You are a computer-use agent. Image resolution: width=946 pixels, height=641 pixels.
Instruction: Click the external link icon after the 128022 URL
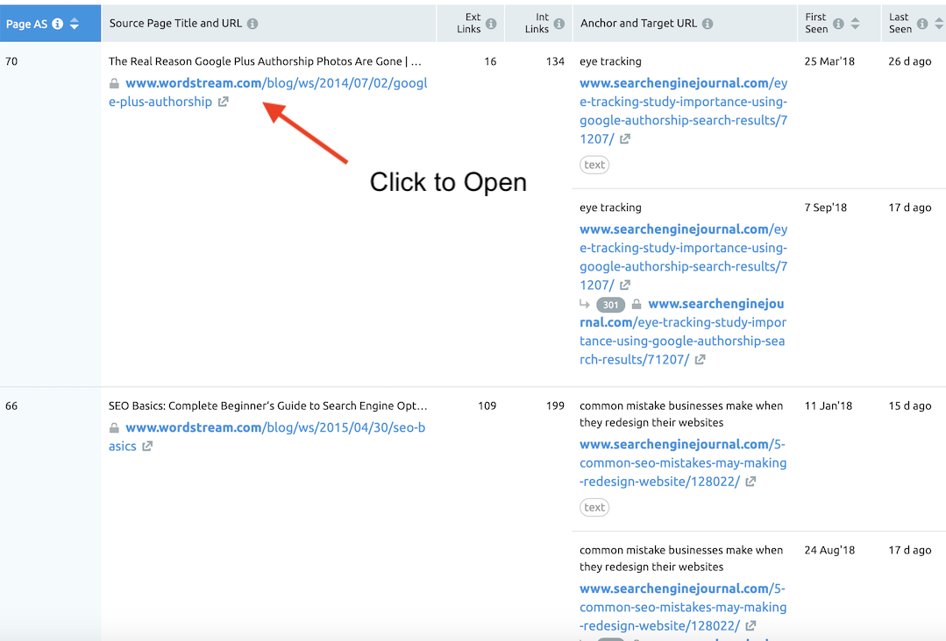(751, 481)
